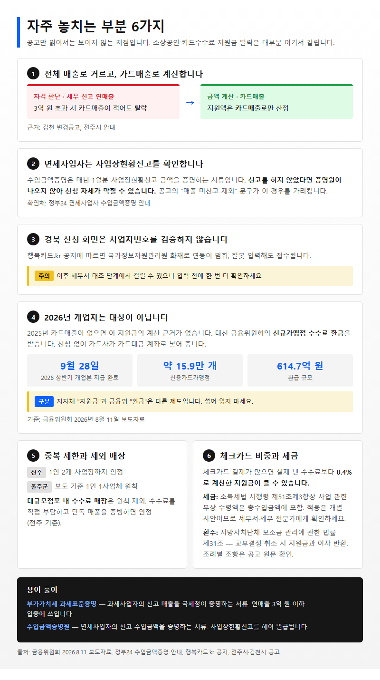Click "기준: 금융위원회 2026년 8월 11일 보도자료"
The width and height of the screenshot is (380, 680).
[86, 419]
